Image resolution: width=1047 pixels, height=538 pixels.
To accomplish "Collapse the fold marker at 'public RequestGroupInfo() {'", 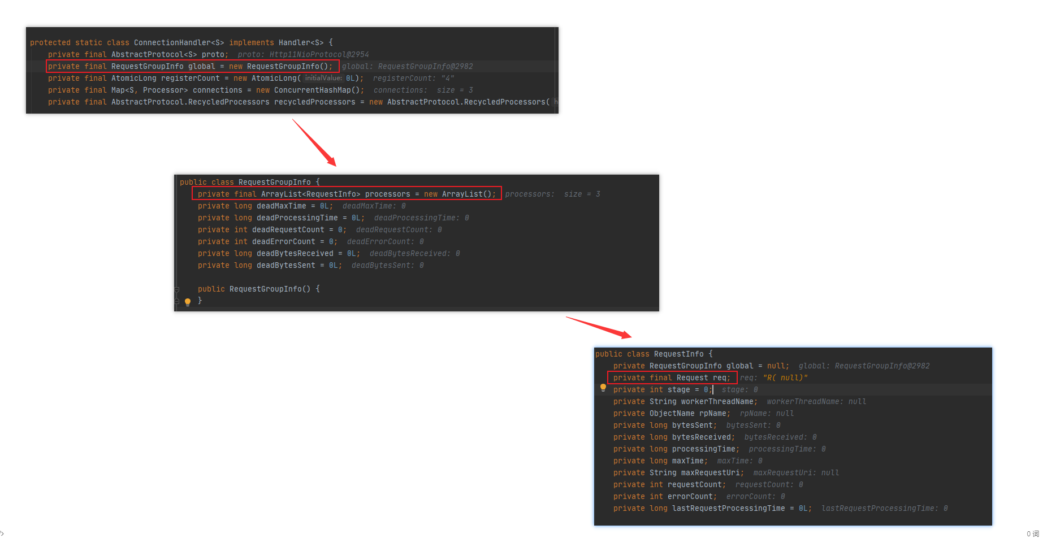I will (177, 289).
